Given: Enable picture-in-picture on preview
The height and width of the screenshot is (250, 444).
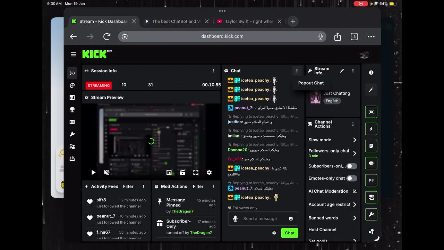Looking at the screenshot, I should pos(169,173).
